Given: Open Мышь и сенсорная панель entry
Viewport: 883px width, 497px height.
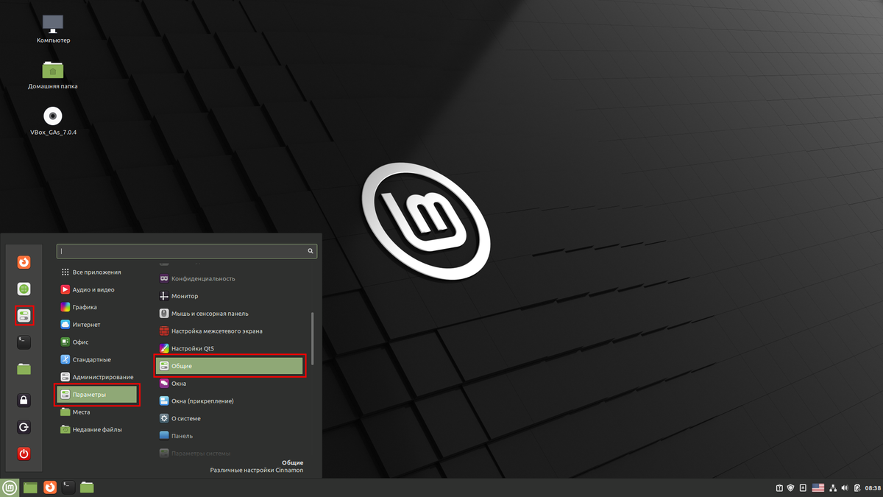Looking at the screenshot, I should [x=230, y=314].
